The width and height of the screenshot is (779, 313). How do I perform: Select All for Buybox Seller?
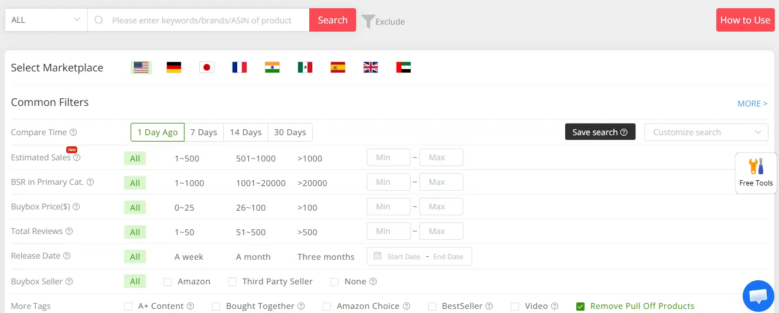point(135,281)
